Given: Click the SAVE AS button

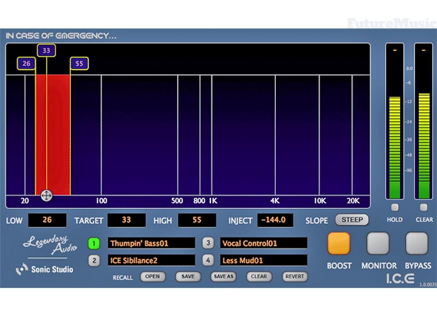Looking at the screenshot, I should [x=223, y=277].
